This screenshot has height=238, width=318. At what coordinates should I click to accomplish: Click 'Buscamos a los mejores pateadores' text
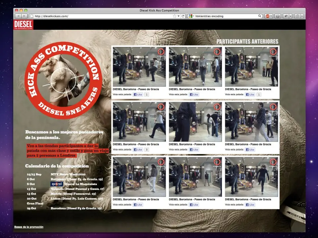point(64,132)
